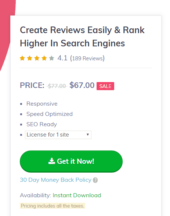This screenshot has height=216, width=170.
Task: Click the Speed Optimized list item
Action: point(50,114)
